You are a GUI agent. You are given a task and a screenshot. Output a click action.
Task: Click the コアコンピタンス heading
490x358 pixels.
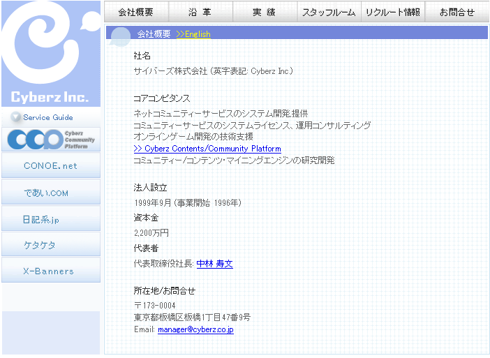[x=161, y=98]
